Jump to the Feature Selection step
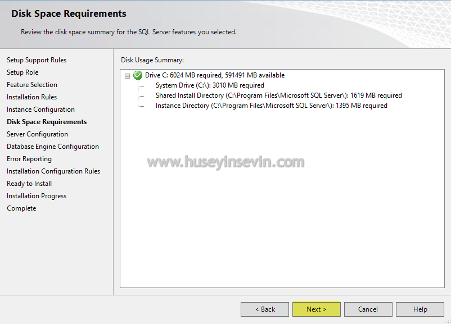Viewport: 451px width, 324px height. 32,85
